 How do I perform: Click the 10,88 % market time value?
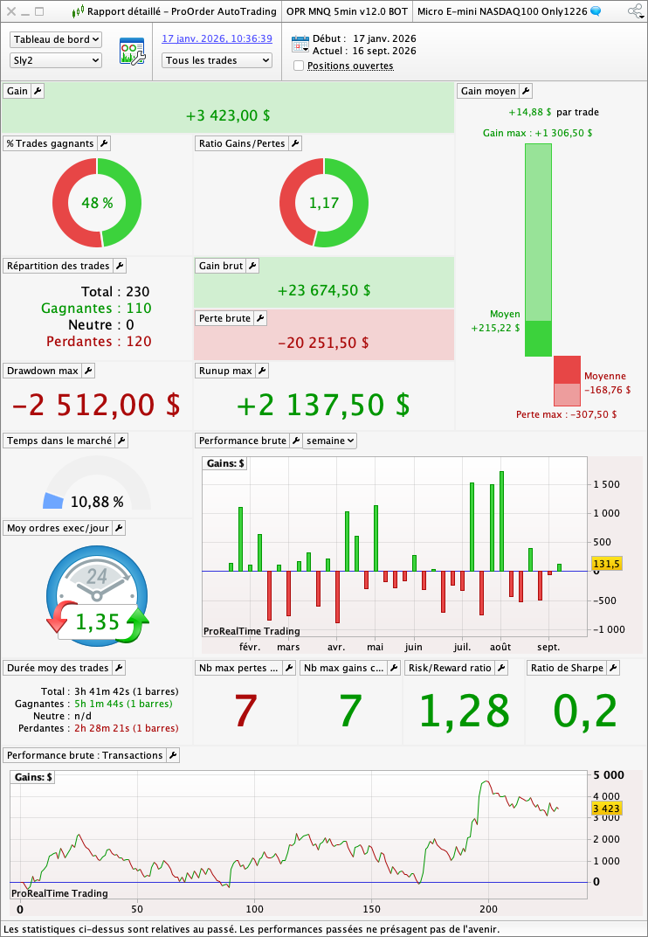(x=97, y=502)
